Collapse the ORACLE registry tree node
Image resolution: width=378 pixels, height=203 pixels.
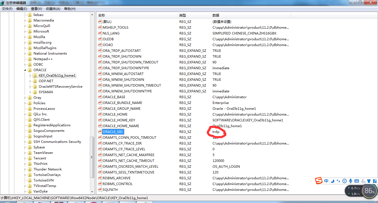(x=25, y=70)
